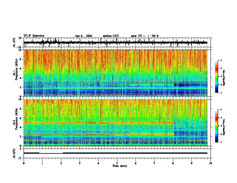Click the ch.2 "Frequency (kHz)" axis label
The image size is (237, 183).
(16, 119)
